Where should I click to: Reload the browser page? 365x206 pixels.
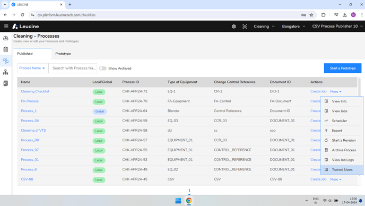click(x=22, y=15)
